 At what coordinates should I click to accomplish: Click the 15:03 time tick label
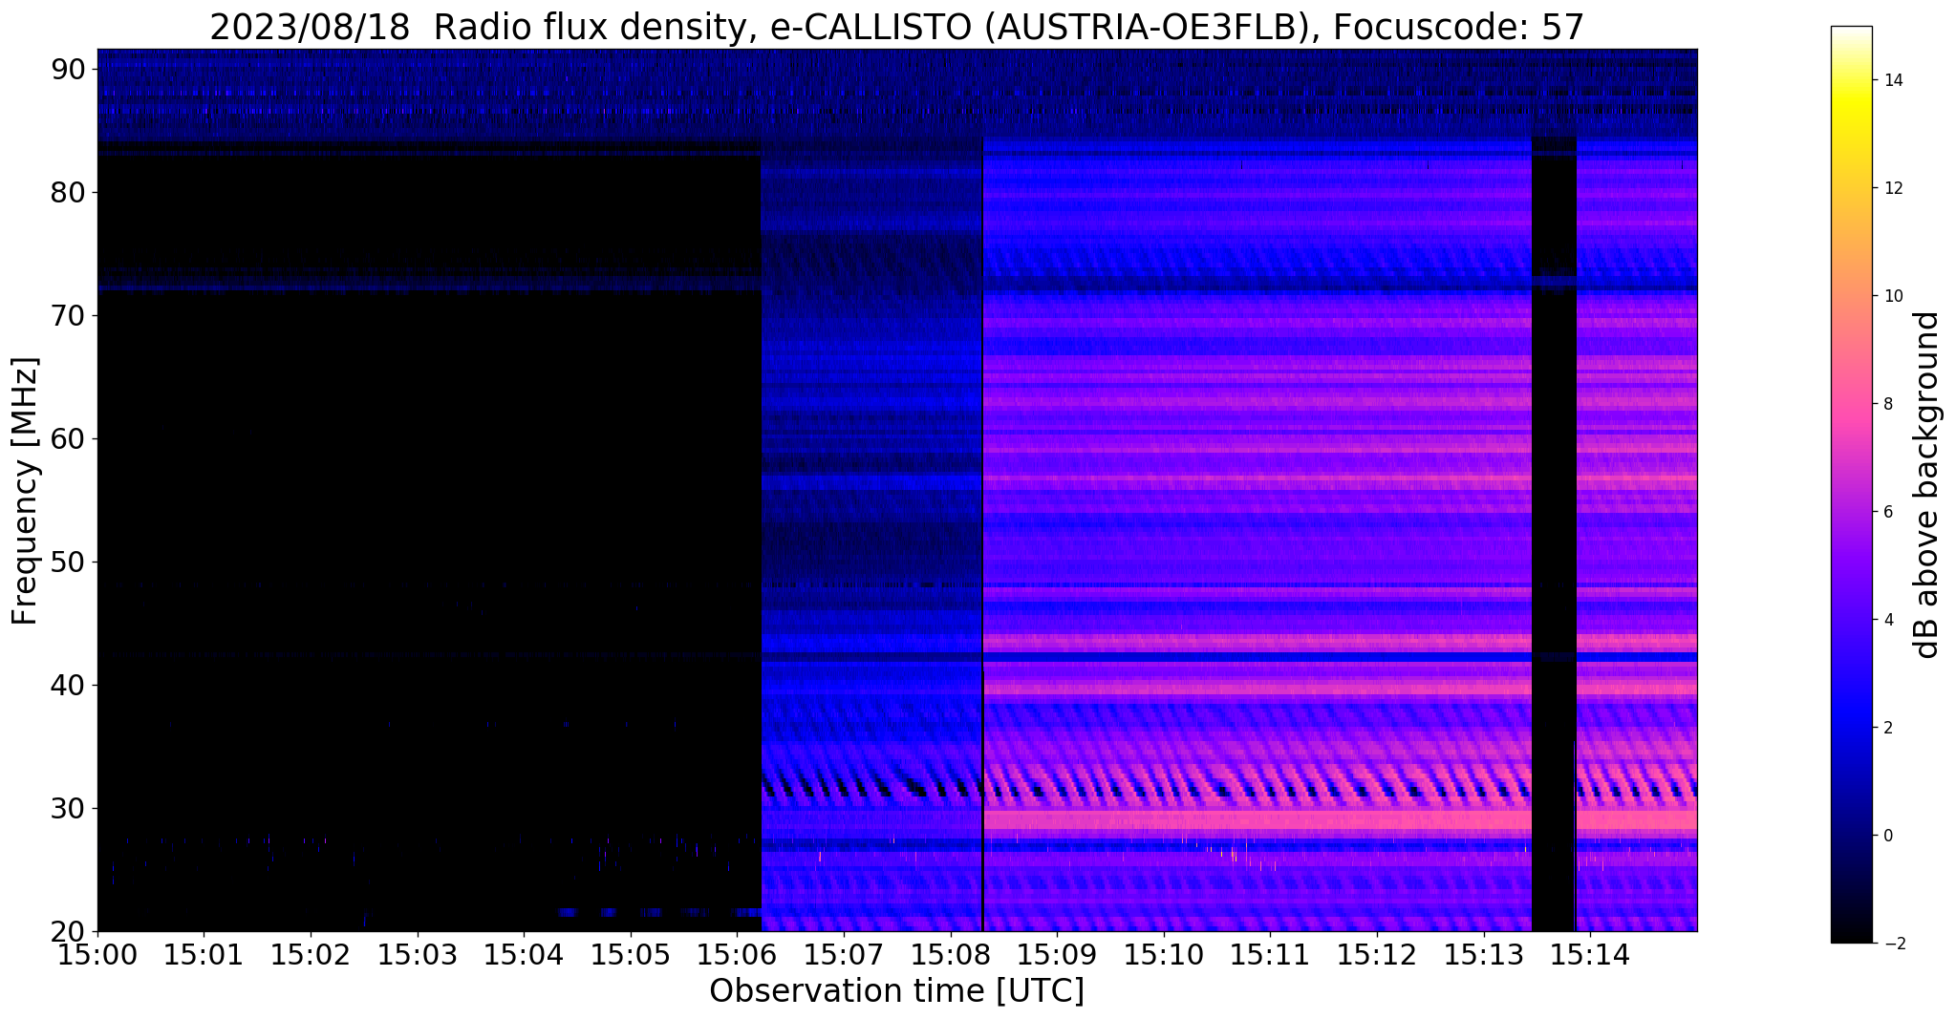click(418, 954)
